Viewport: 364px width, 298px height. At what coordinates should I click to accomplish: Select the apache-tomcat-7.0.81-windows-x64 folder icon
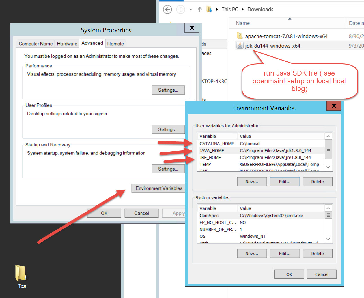[240, 36]
